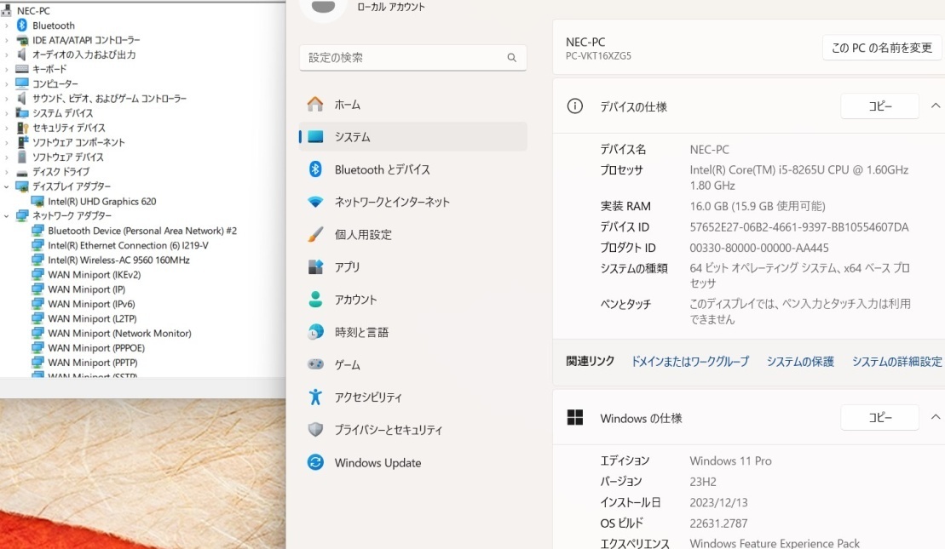Click the OS build value 22631.2787

[x=718, y=523]
